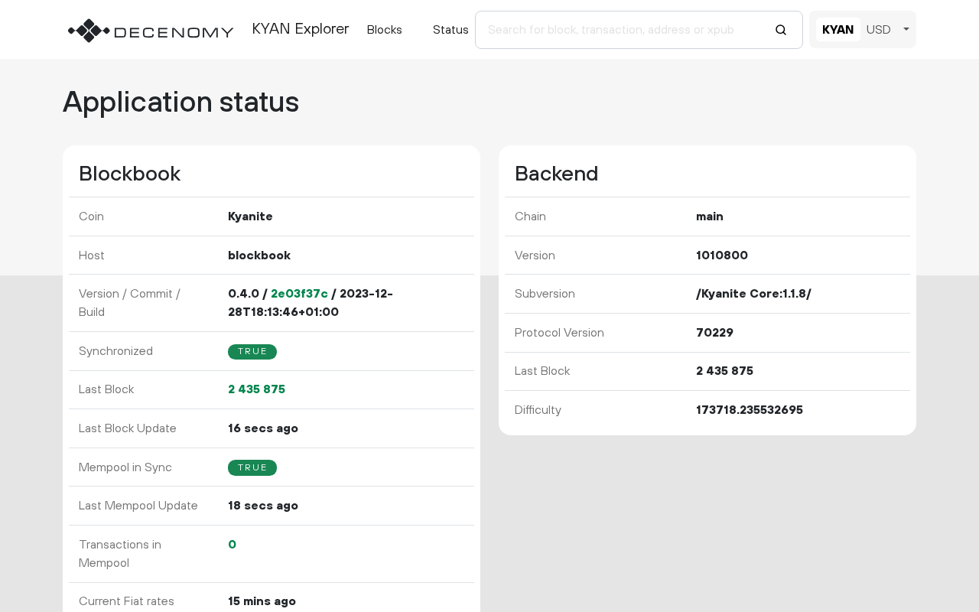
Task: Open the Blocks menu item
Action: pos(384,30)
